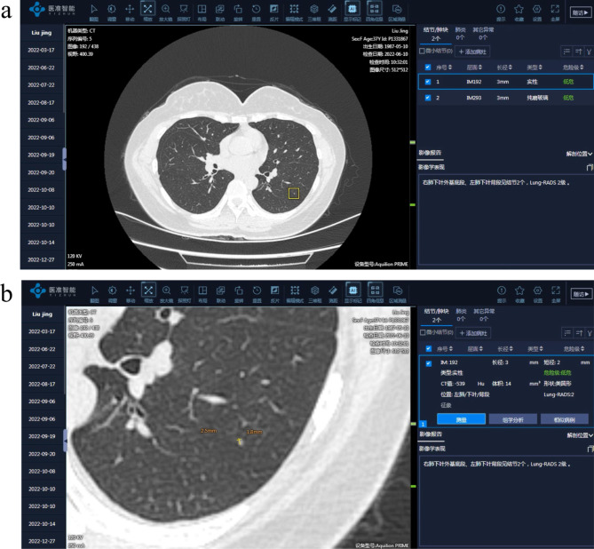The width and height of the screenshot is (594, 549).
Task: Expand 解剖位置 dropdown in lower report panel
Action: 579,436
